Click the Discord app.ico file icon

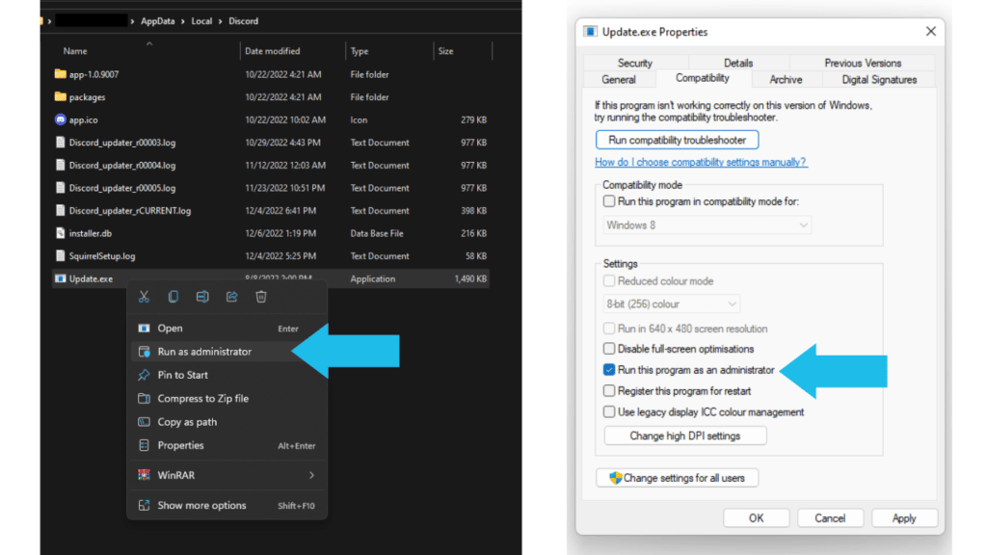tap(61, 119)
